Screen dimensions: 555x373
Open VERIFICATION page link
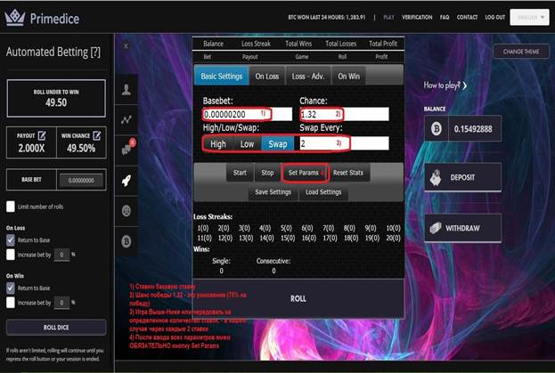(x=417, y=17)
